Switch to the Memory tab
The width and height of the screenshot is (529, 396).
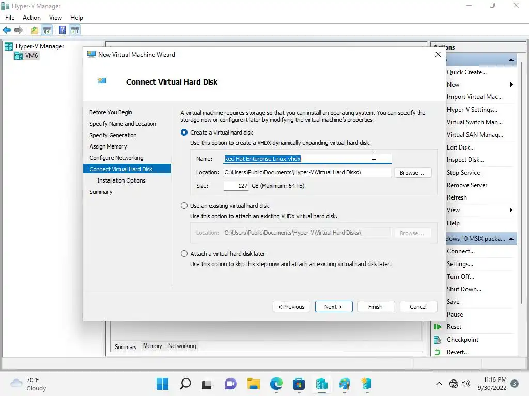152,346
